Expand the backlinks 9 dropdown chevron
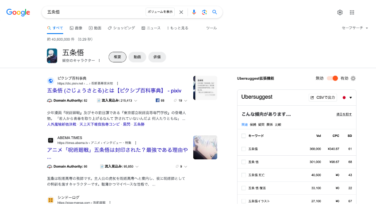 tap(186, 166)
